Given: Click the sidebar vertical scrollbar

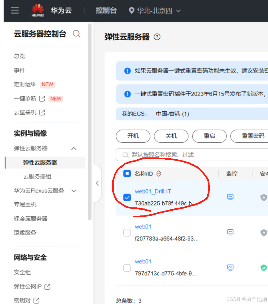Looking at the screenshot, I should pos(90,122).
